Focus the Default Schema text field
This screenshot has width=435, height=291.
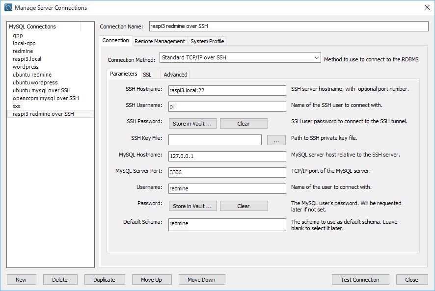tap(227, 224)
